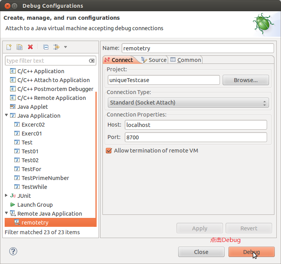
Task: Delete selected configuration with red X
Action: pos(30,47)
